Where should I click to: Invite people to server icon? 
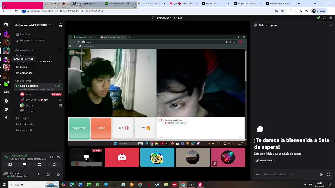[x=60, y=25]
